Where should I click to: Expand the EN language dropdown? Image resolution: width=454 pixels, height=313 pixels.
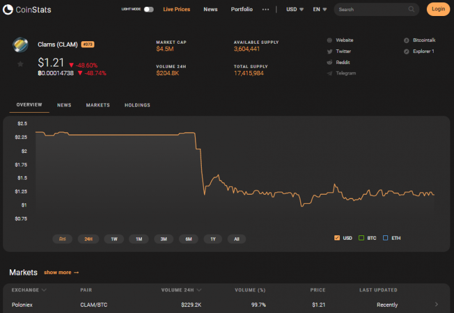point(320,9)
